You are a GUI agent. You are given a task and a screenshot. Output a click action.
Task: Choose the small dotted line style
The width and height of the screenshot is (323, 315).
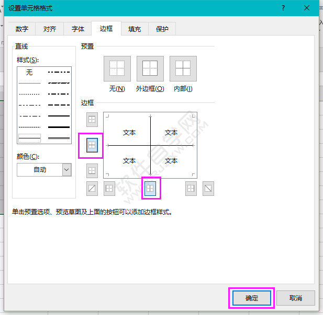[29, 94]
